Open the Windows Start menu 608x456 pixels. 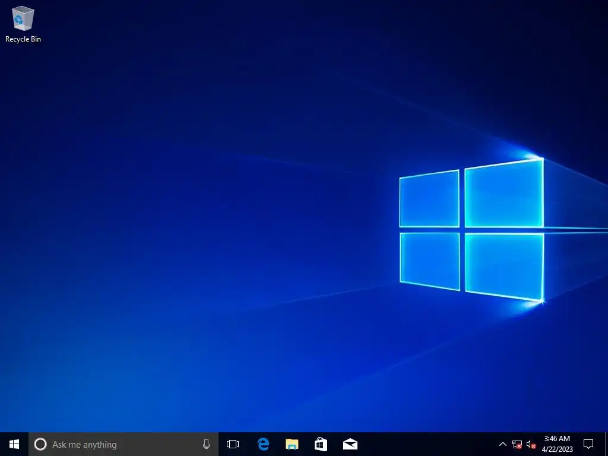[14, 444]
